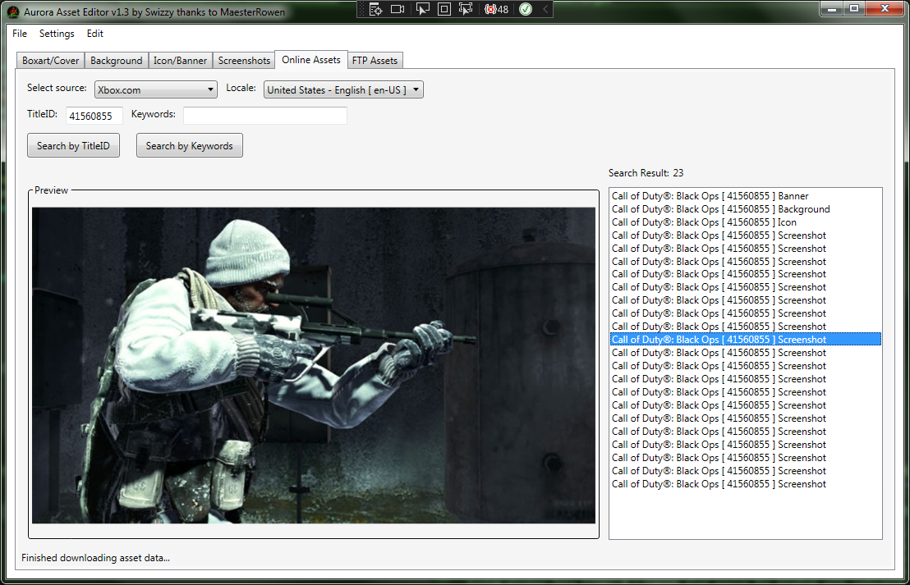This screenshot has width=910, height=585.
Task: Click into the empty Keywords field
Action: (265, 116)
